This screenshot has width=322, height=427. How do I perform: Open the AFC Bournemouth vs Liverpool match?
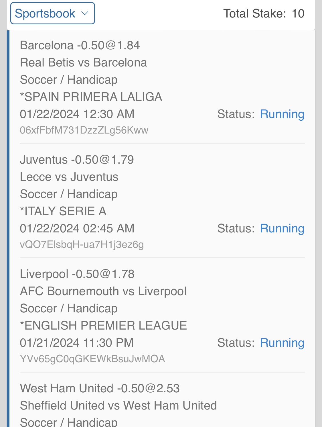pos(103,291)
